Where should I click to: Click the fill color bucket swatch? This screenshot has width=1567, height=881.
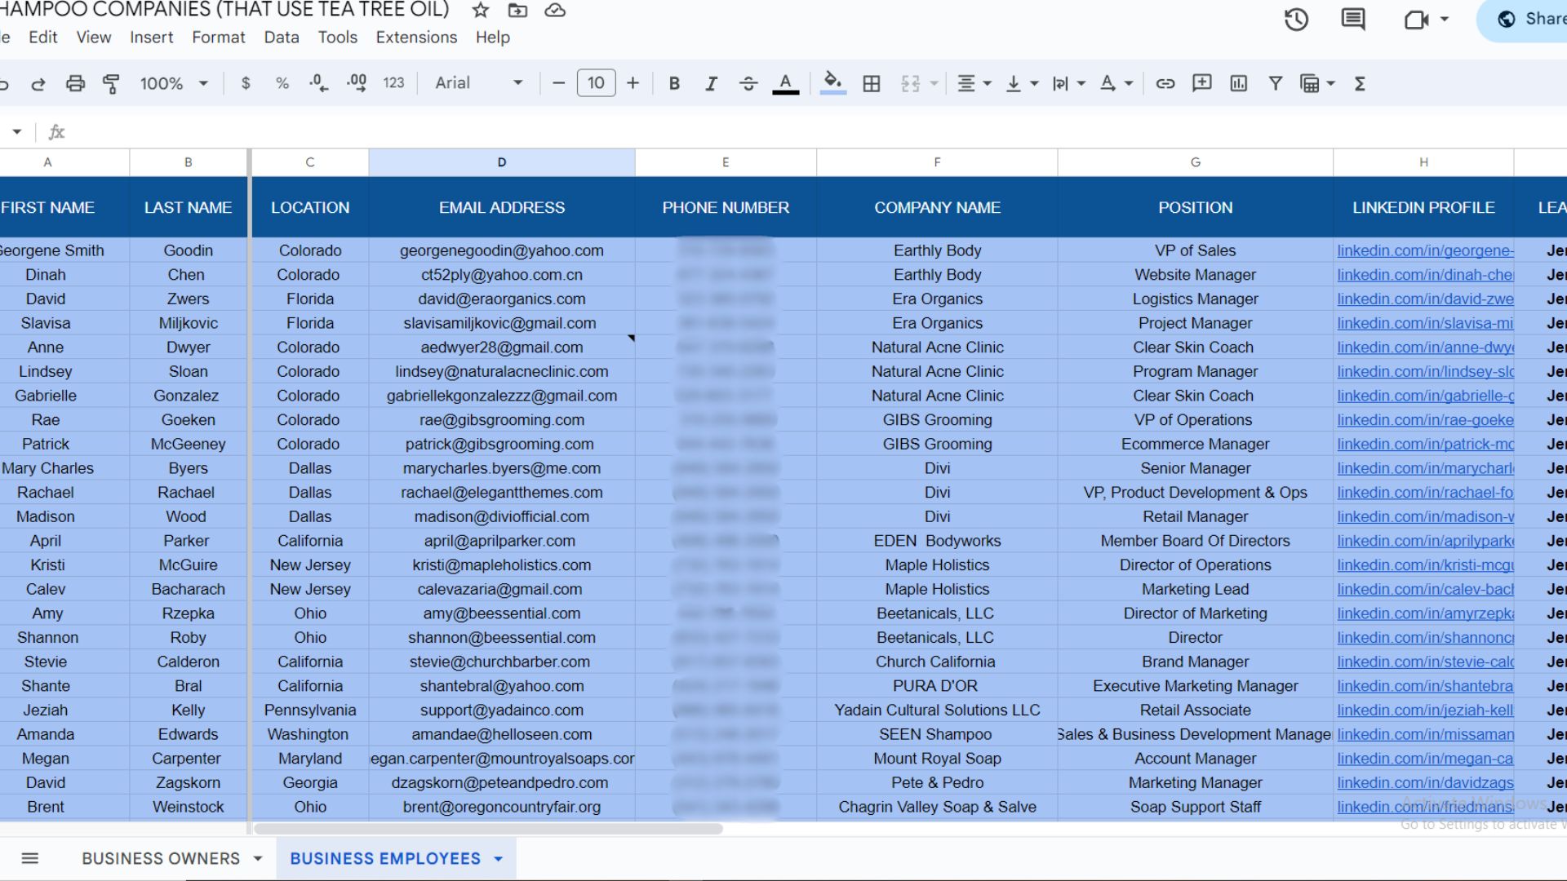click(832, 83)
